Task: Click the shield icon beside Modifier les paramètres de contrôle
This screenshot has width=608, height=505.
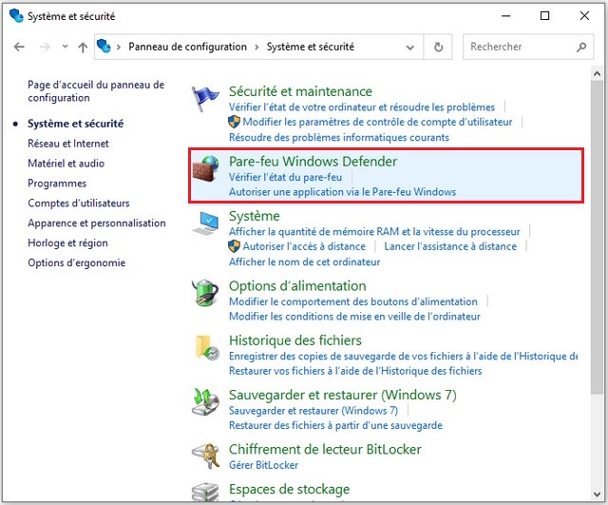Action: (234, 122)
